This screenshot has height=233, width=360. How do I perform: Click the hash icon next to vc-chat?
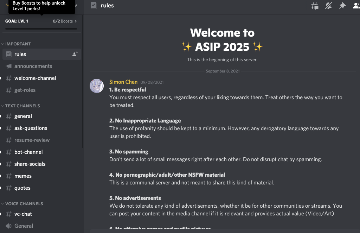coord(9,214)
